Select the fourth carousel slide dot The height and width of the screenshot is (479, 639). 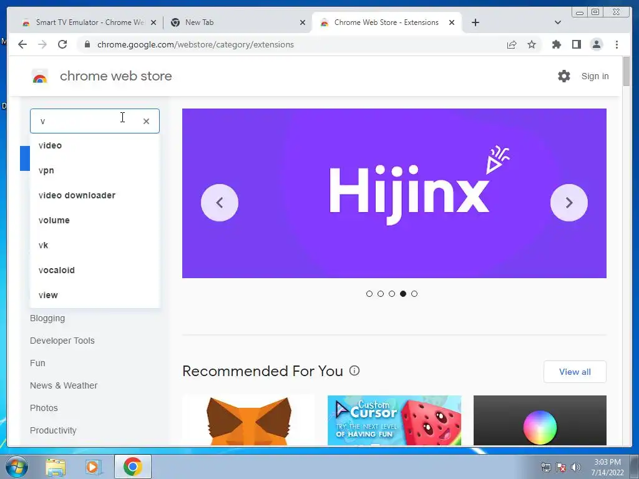(403, 294)
